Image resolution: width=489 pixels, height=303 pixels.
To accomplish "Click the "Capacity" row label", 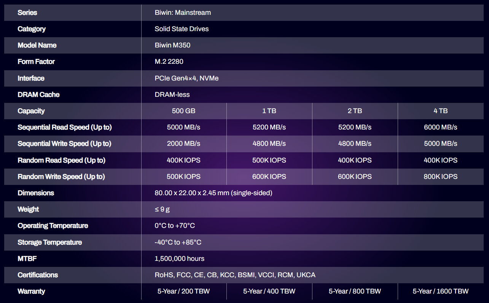I will [31, 111].
